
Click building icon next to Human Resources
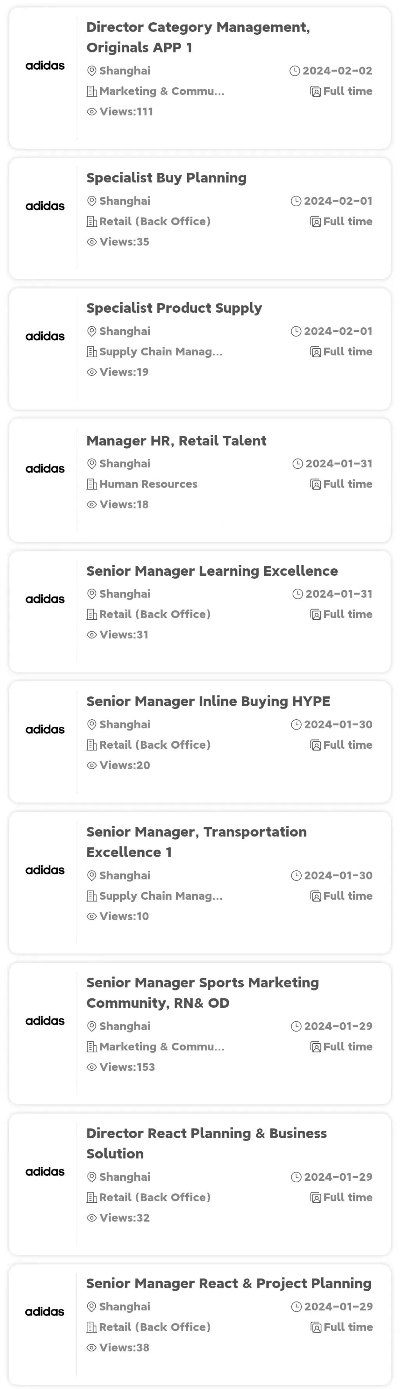point(91,484)
